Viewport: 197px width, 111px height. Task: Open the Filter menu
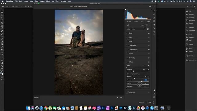pyautogui.click(x=48, y=1)
